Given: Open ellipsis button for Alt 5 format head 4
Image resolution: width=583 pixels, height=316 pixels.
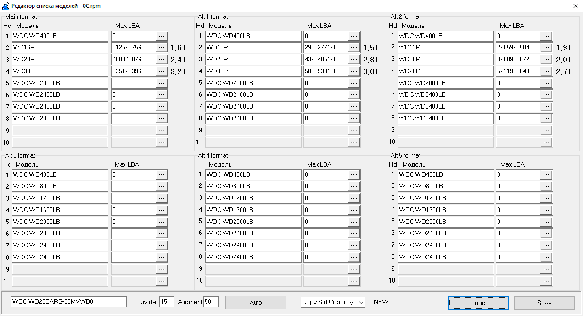Looking at the screenshot, I should (x=546, y=210).
